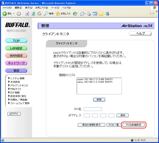Click the ヘルプ help button

pos(140,33)
